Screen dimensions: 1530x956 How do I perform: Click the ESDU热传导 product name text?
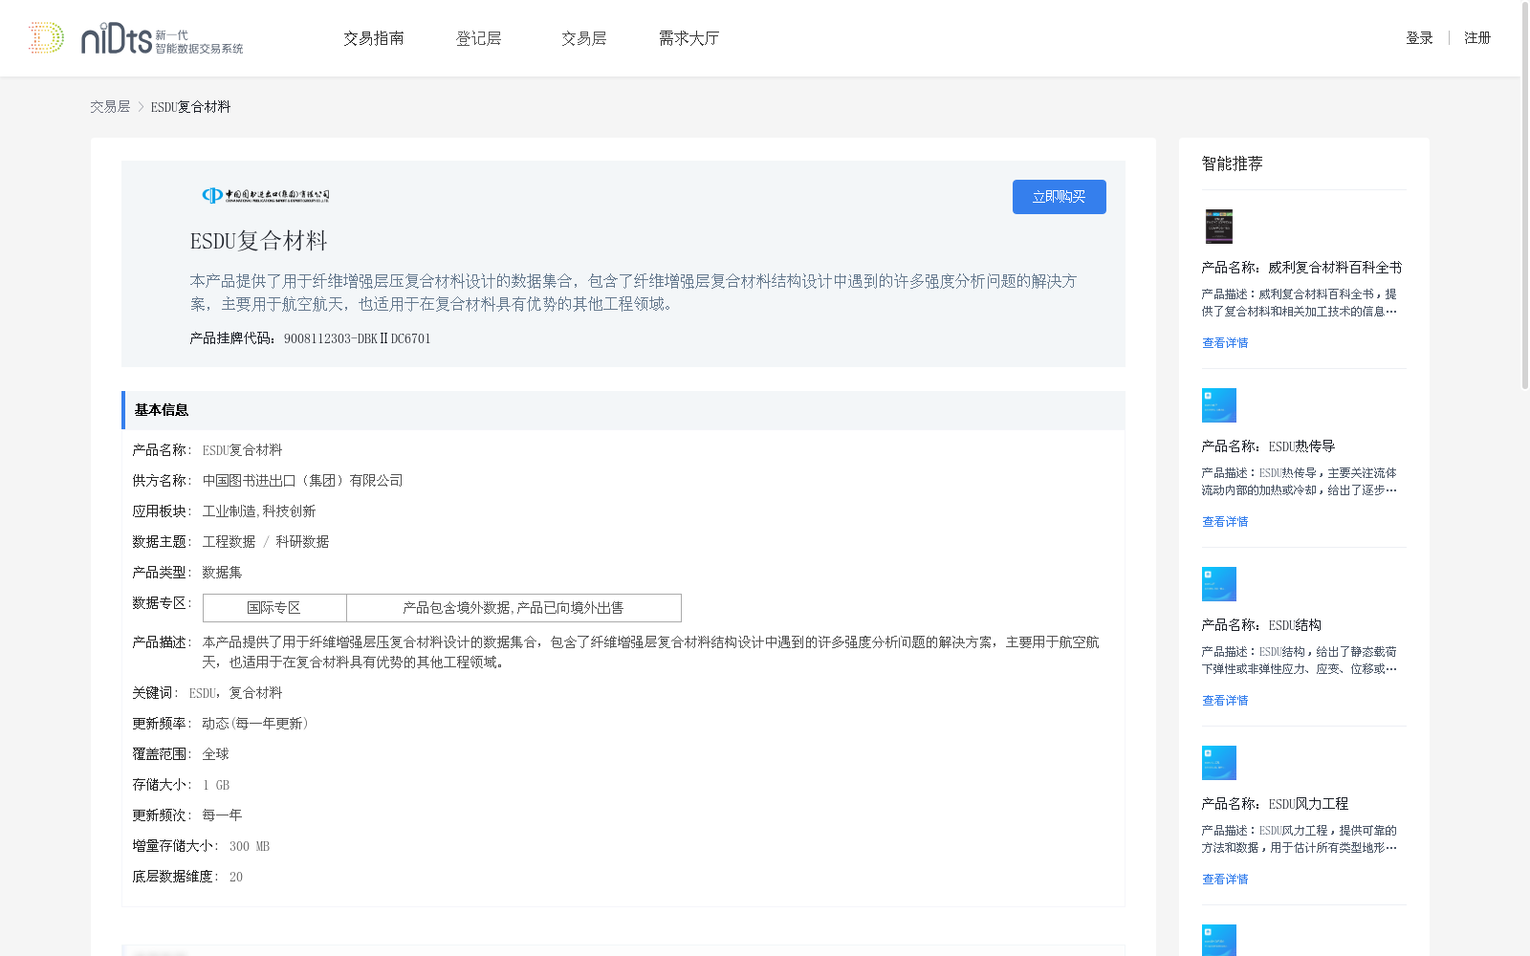tap(1301, 446)
